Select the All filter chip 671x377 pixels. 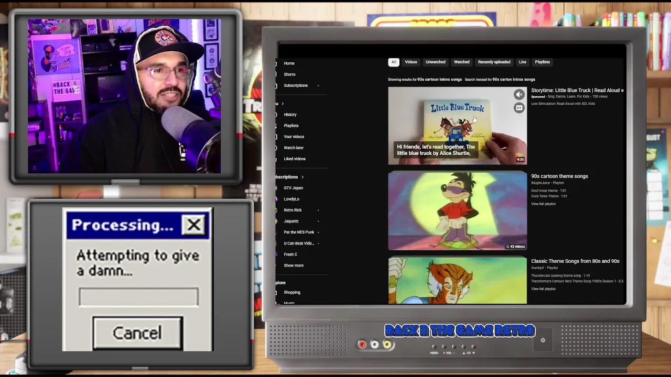(x=394, y=62)
